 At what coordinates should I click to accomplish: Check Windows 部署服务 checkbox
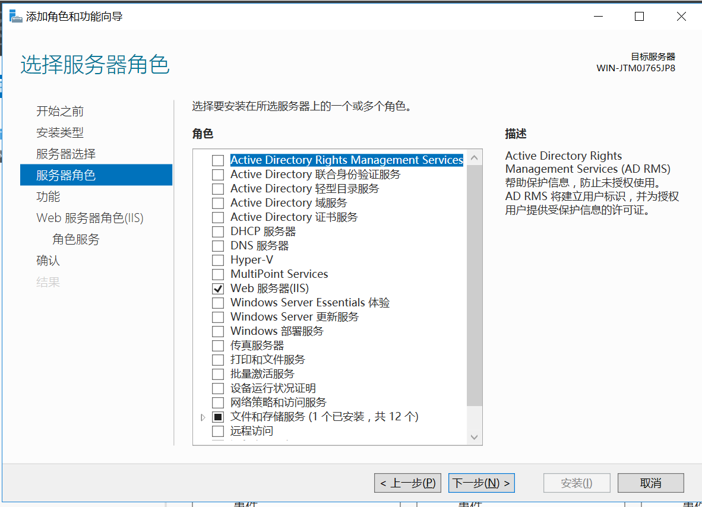coord(218,332)
